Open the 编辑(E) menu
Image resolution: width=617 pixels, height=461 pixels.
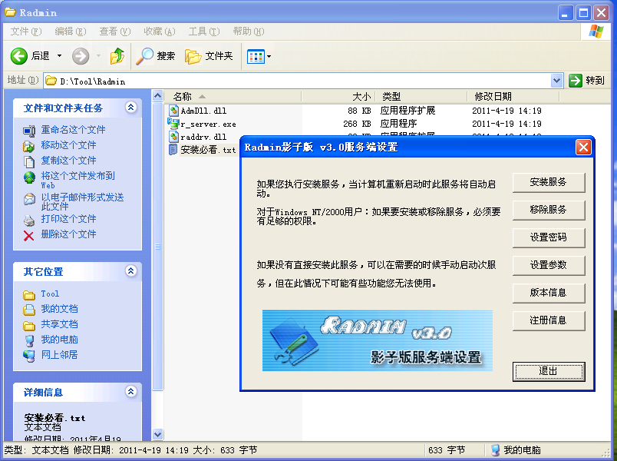point(70,32)
